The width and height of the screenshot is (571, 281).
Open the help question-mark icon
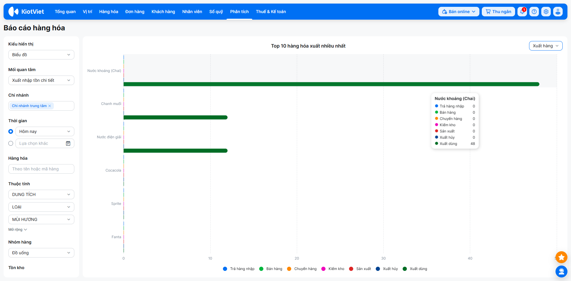point(534,12)
